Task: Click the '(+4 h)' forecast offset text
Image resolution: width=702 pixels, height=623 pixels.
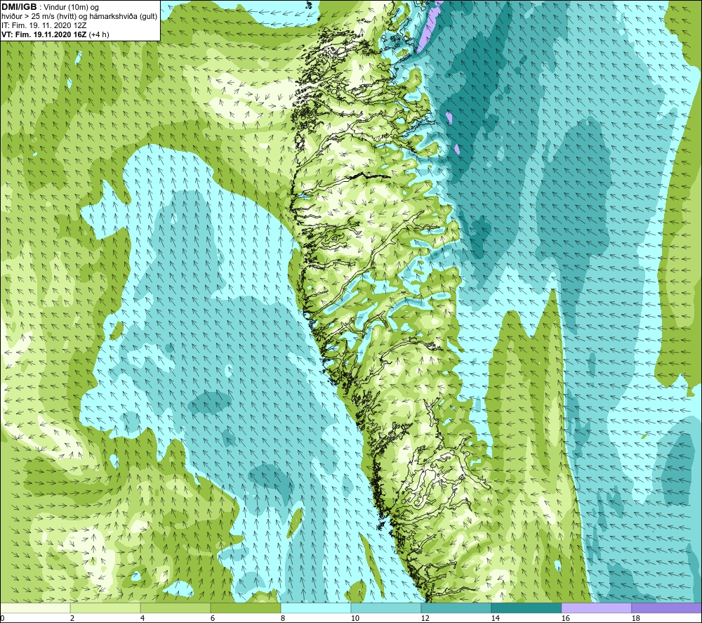Action: (x=99, y=34)
